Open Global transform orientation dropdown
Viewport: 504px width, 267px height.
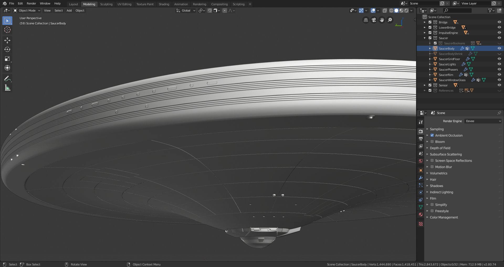click(x=186, y=11)
